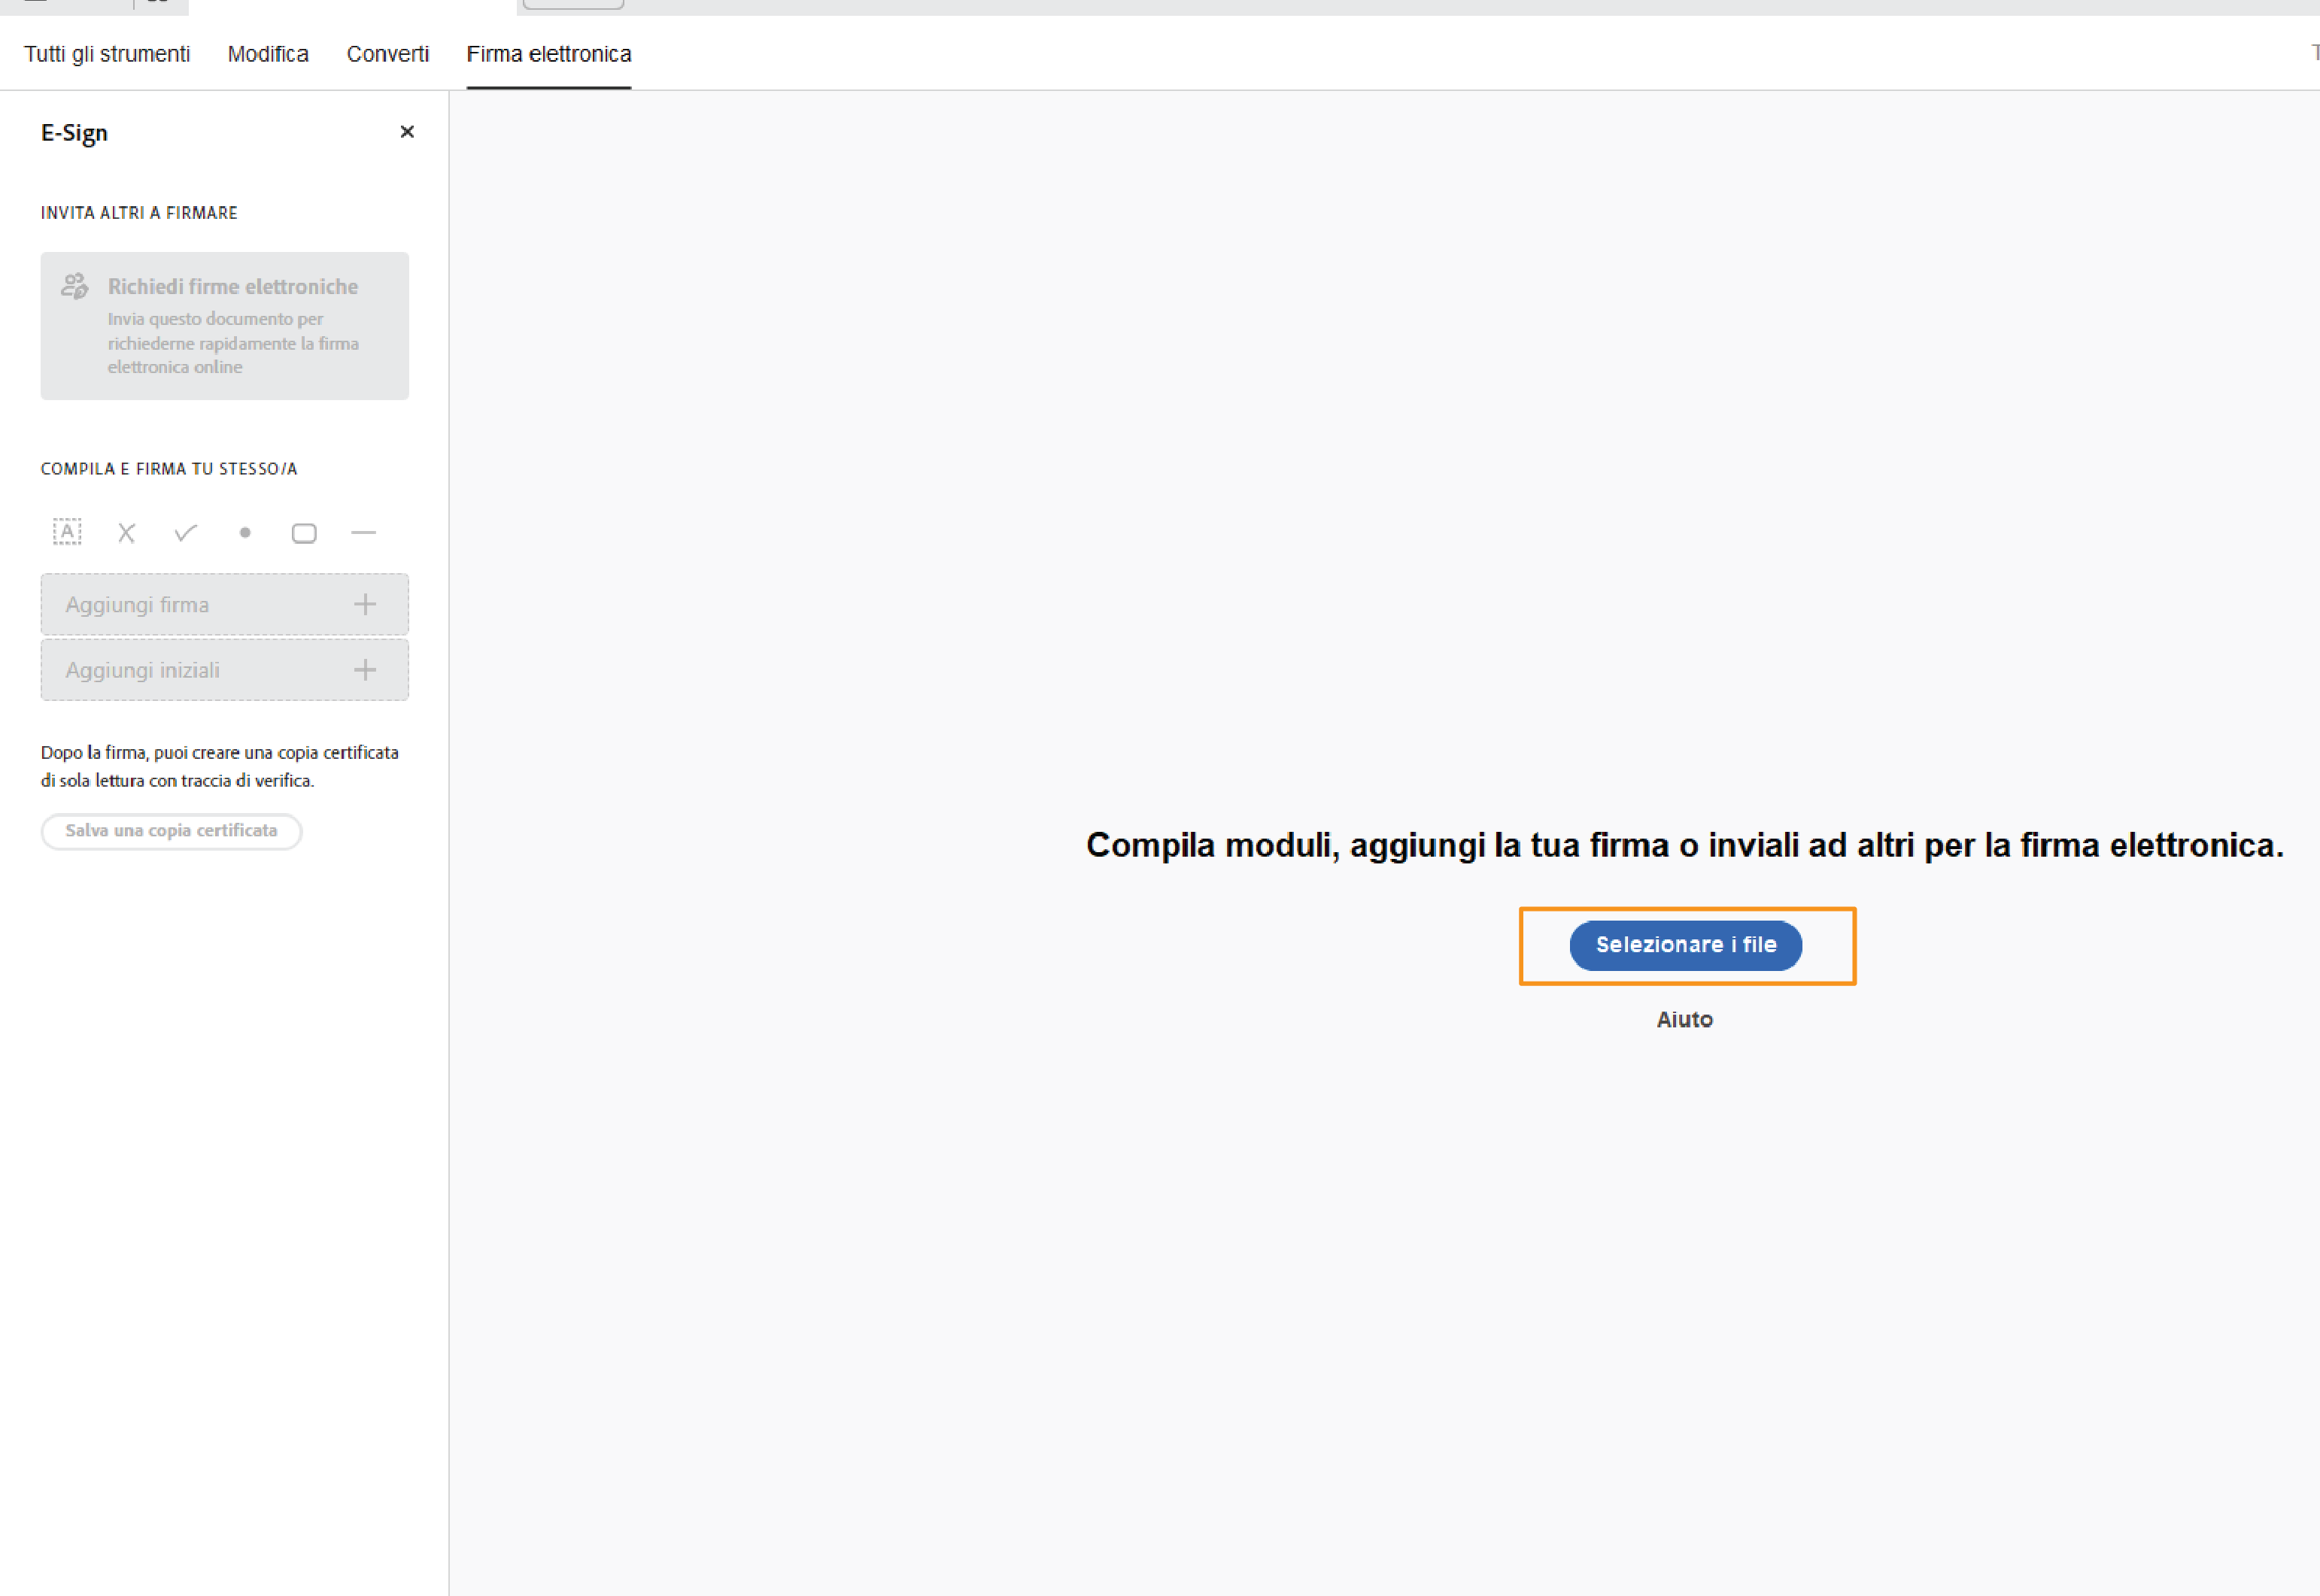Image resolution: width=2320 pixels, height=1596 pixels.
Task: Click the plus icon beside Aggiungi firma
Action: click(365, 604)
